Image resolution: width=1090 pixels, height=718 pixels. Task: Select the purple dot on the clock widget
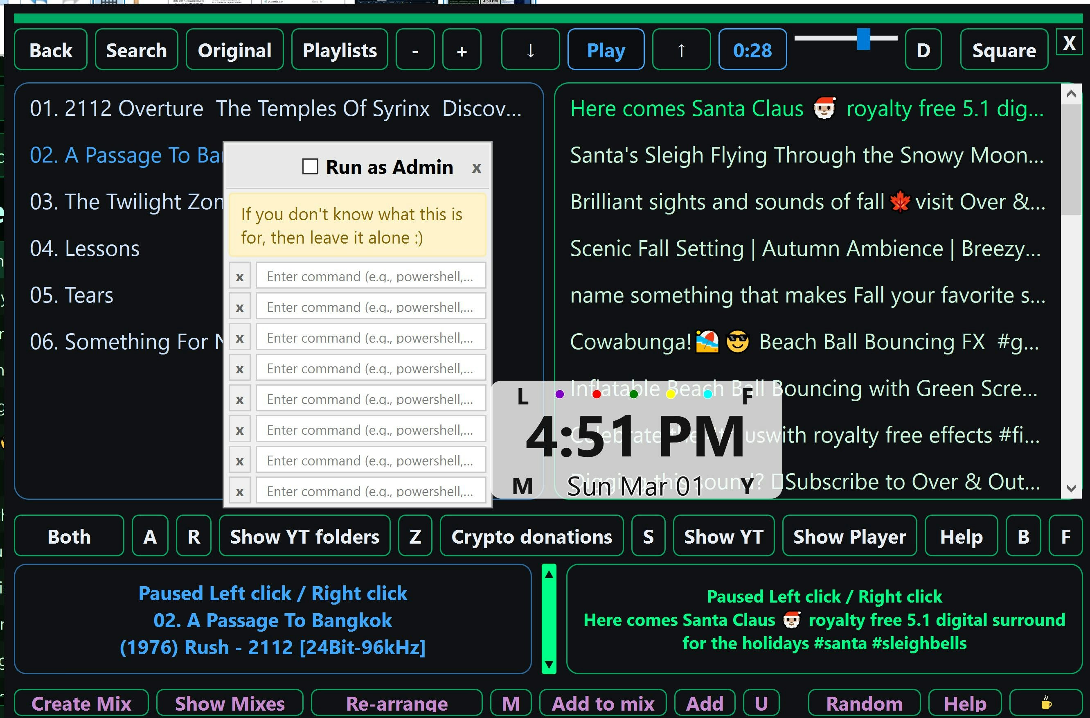pyautogui.click(x=559, y=394)
